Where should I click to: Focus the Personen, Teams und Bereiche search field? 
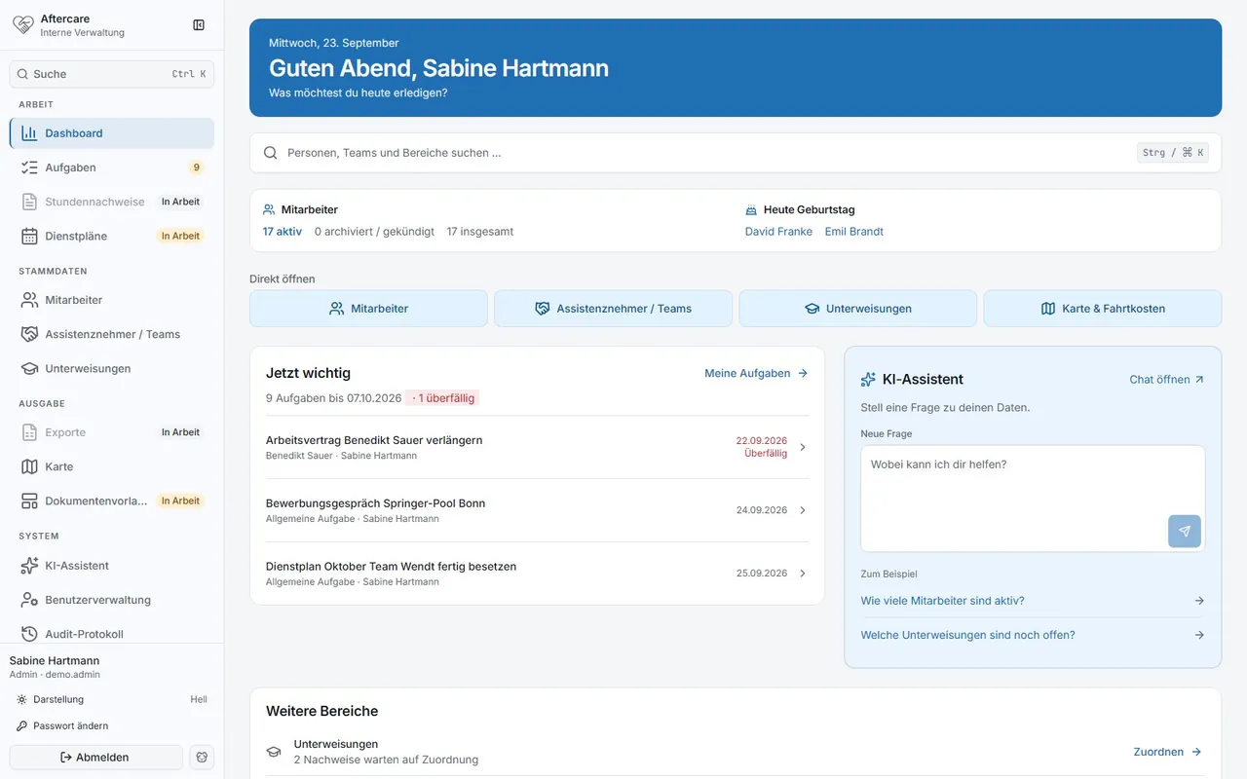pos(736,153)
